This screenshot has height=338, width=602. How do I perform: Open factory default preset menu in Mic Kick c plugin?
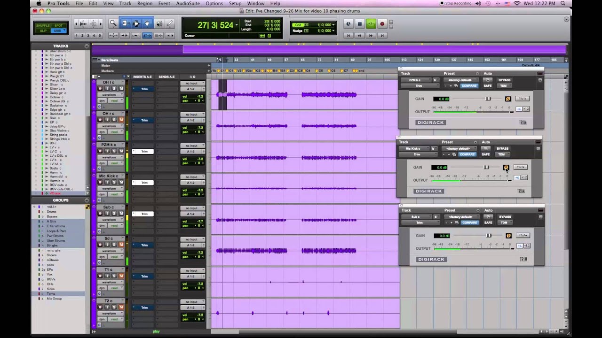tap(459, 149)
